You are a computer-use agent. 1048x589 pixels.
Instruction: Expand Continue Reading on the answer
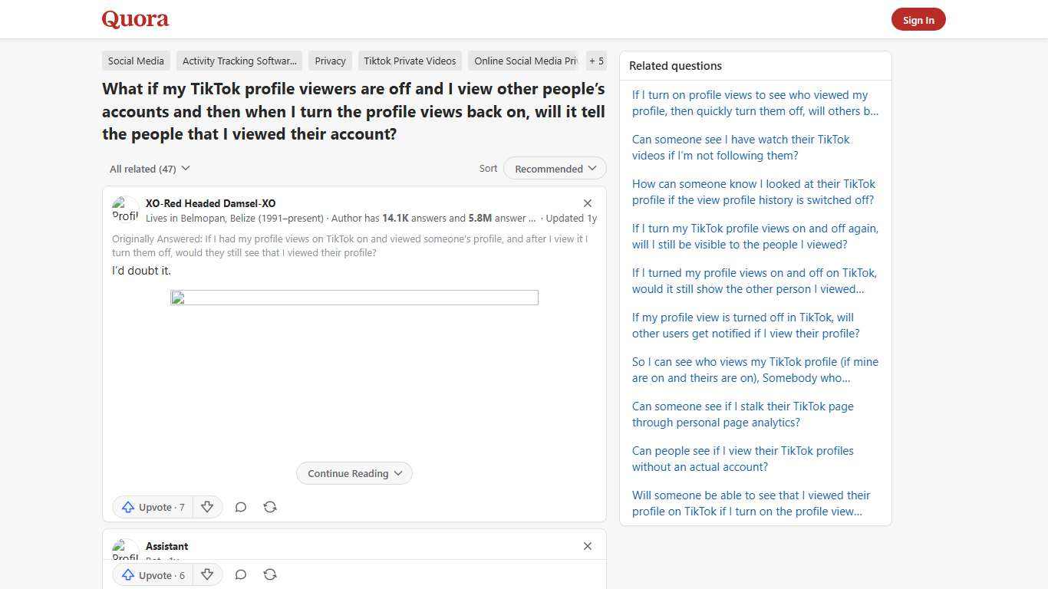point(354,473)
